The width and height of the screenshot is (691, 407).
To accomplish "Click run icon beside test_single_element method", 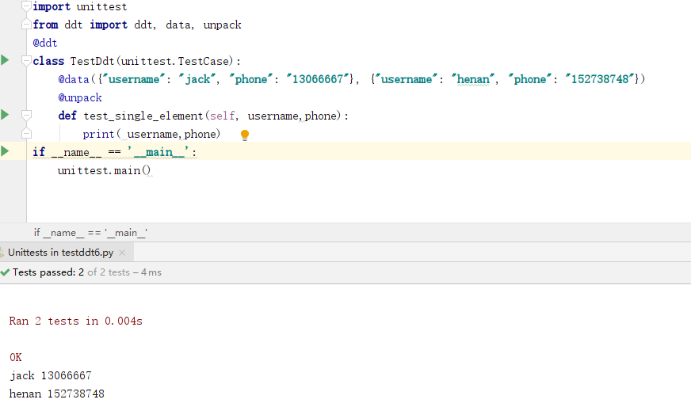I will tap(6, 115).
